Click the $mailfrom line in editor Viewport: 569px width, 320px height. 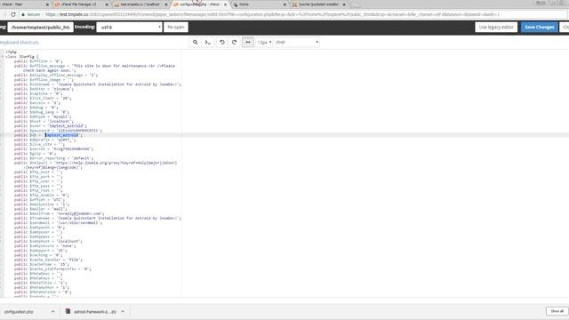click(60, 213)
